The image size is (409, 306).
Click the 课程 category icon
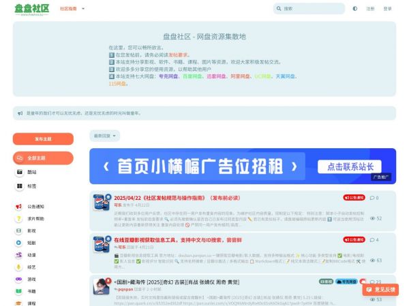click(19, 303)
